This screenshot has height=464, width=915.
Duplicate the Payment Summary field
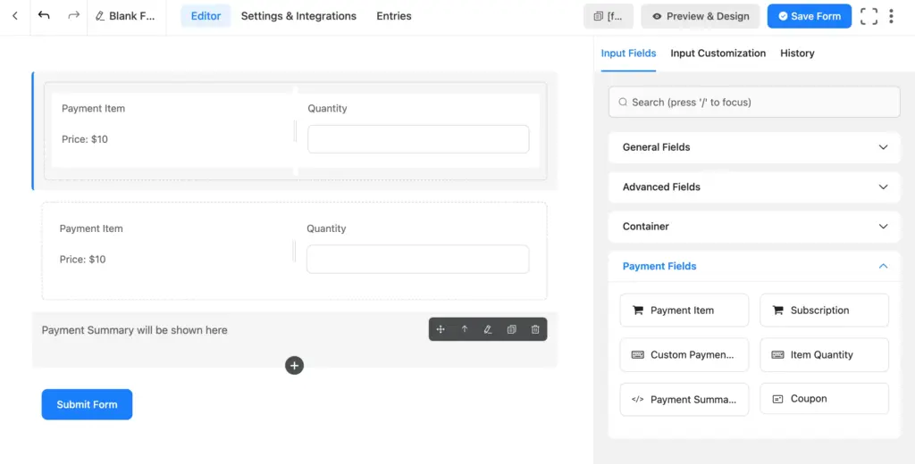[x=512, y=329]
